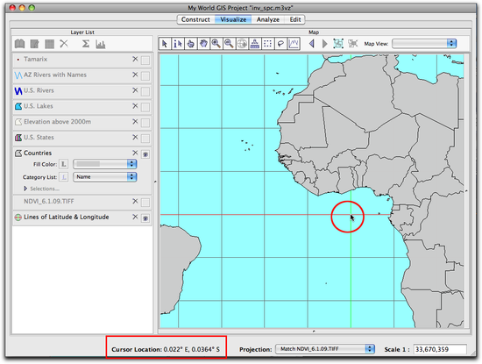Expand the Selections disclosure triangle

click(25, 189)
